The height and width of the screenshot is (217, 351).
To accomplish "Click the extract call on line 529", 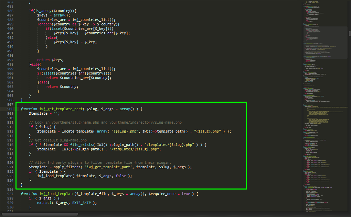I will click(x=44, y=203).
